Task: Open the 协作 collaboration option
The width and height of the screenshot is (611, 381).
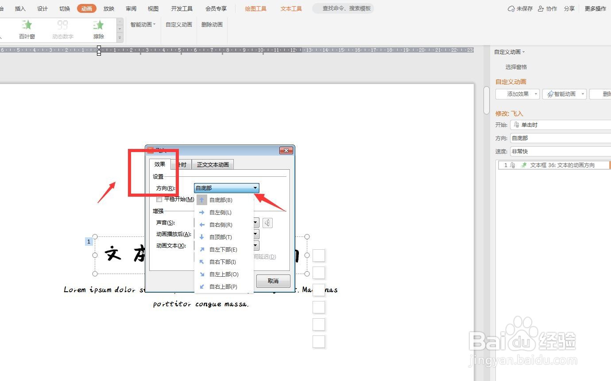Action: (x=547, y=8)
